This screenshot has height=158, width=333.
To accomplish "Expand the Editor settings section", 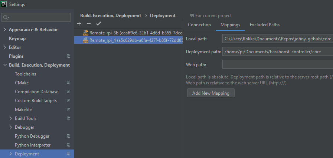I will (x=5, y=47).
